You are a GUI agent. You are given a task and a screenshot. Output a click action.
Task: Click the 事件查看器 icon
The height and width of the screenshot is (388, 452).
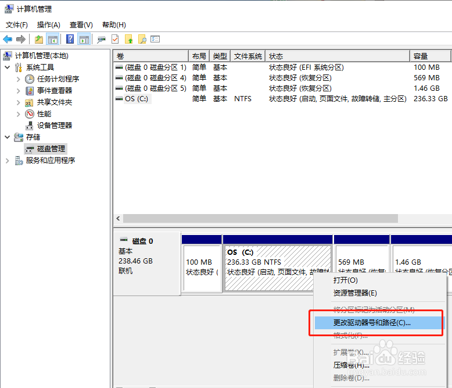click(x=30, y=91)
